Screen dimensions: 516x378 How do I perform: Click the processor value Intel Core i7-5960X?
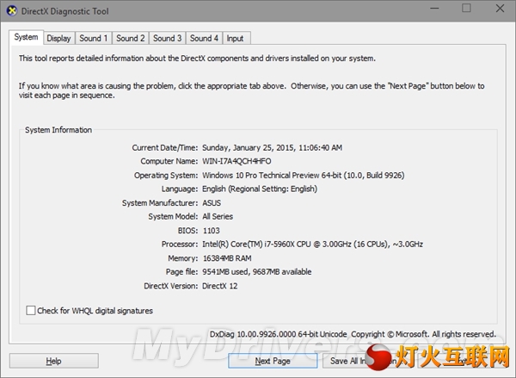[312, 245]
